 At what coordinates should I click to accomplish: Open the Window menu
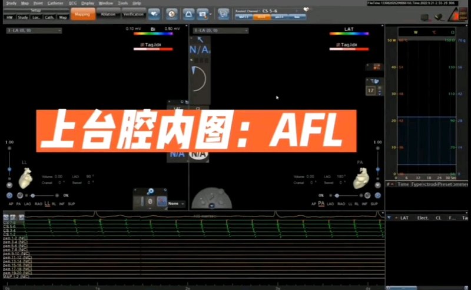(106, 3)
